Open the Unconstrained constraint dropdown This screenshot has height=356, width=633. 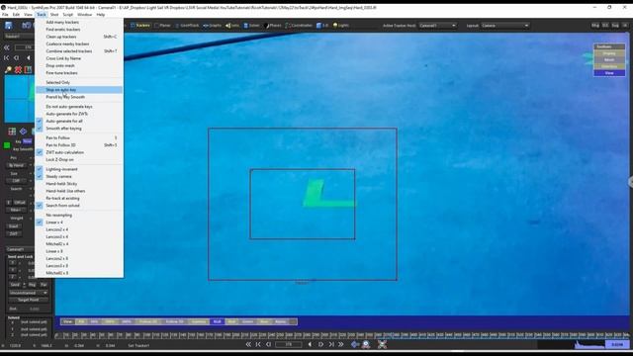(x=29, y=293)
